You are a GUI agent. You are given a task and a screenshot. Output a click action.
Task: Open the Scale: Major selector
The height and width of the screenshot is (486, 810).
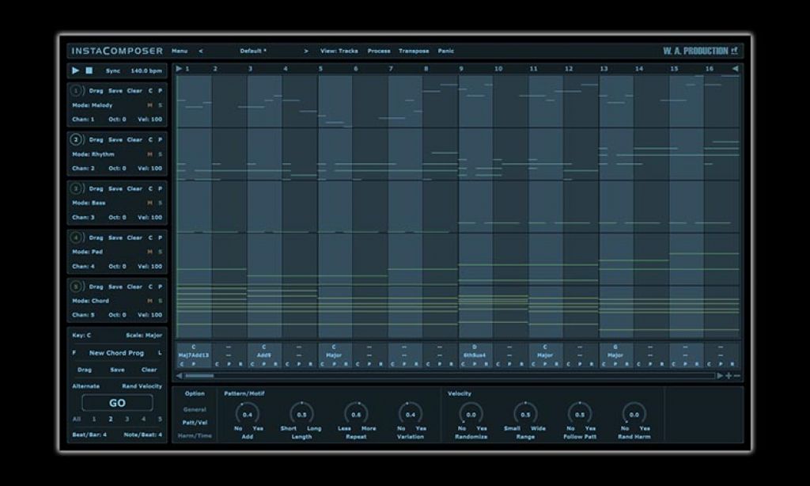(x=144, y=336)
